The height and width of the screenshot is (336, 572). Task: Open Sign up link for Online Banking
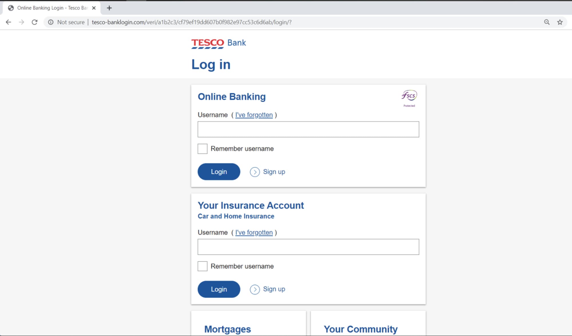[x=274, y=172]
